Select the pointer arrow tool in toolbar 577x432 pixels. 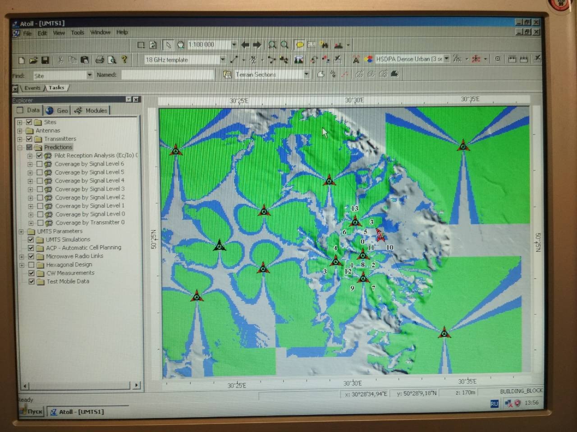(x=169, y=45)
